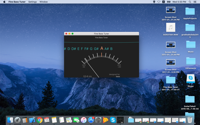Open the Window menu
Image resolution: width=200 pixels, height=125 pixels.
click(x=43, y=2)
